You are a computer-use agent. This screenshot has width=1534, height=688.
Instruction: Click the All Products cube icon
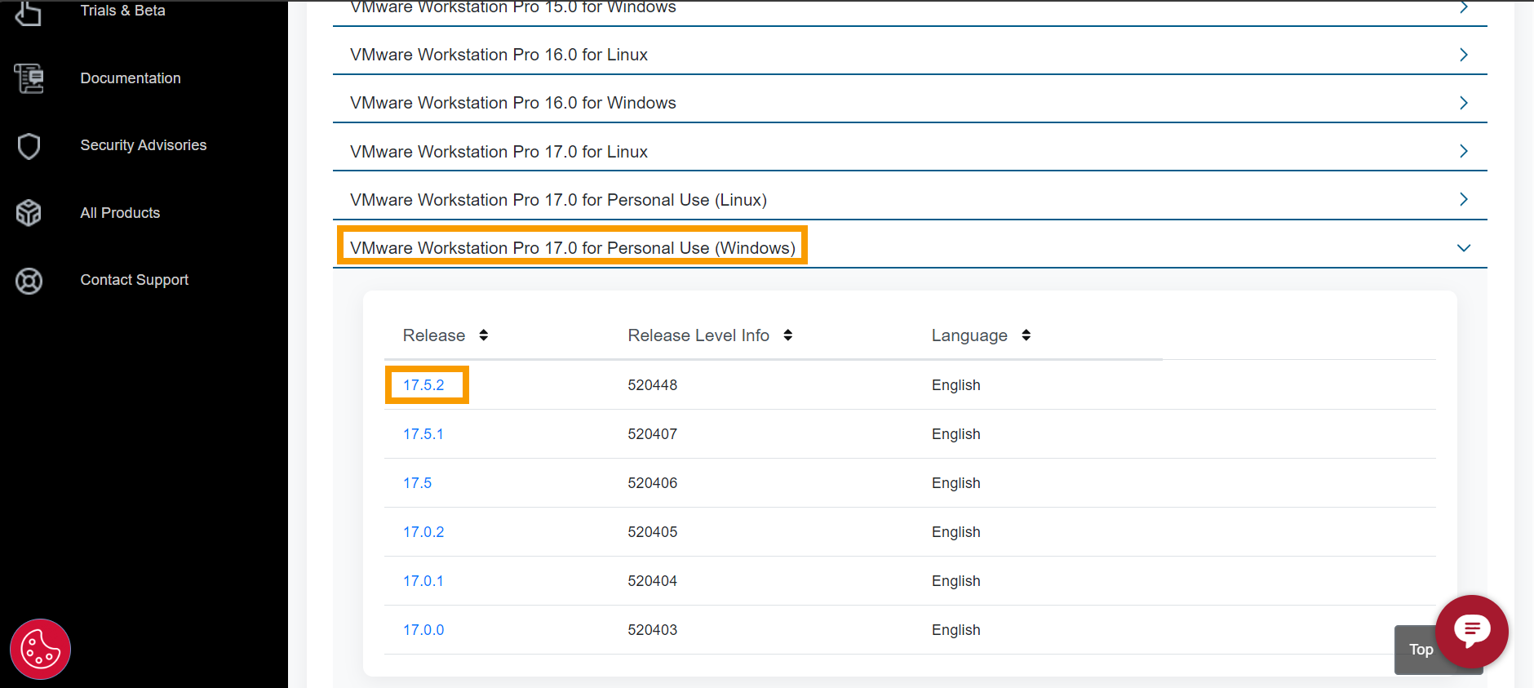tap(29, 213)
